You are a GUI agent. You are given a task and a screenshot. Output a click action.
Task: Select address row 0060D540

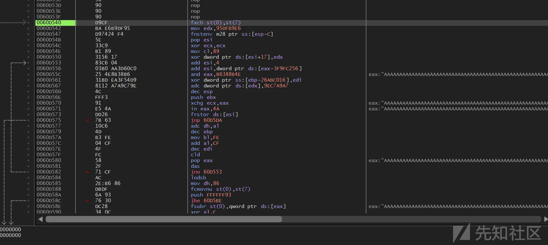click(x=49, y=23)
